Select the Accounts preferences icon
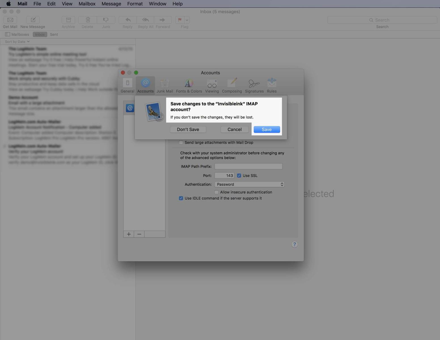 point(145,85)
